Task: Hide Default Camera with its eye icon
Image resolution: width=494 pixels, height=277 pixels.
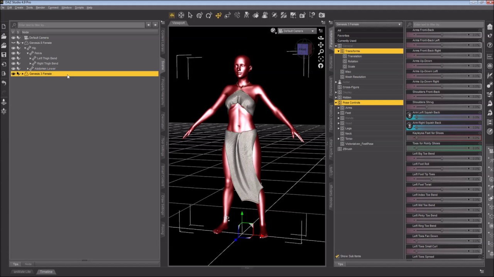Action: click(14, 38)
